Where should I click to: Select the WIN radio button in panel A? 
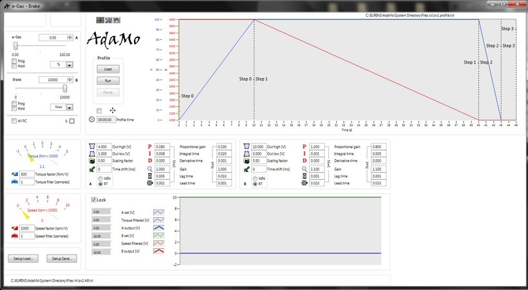100,178
